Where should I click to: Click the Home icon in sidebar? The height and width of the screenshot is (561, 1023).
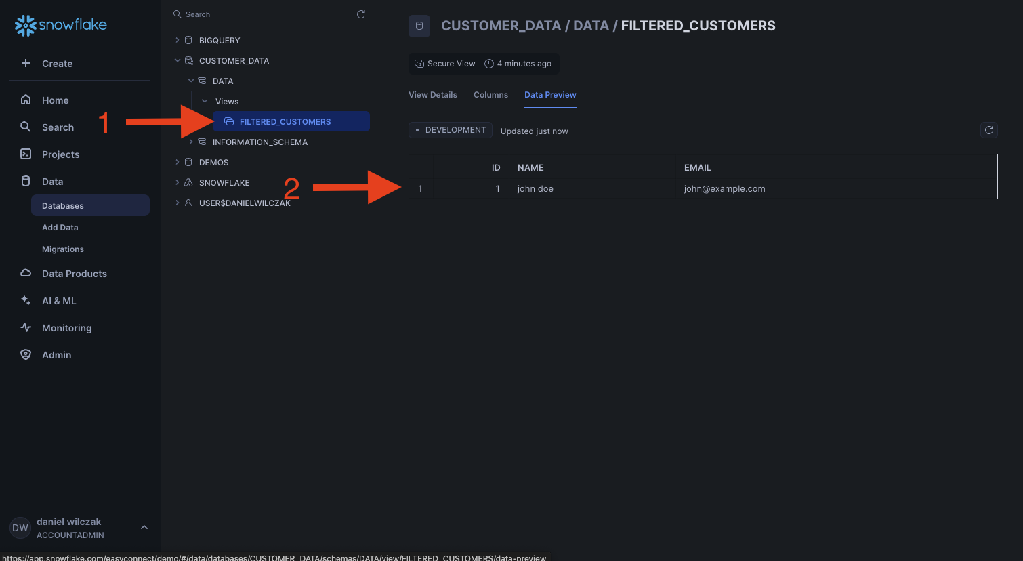[26, 100]
